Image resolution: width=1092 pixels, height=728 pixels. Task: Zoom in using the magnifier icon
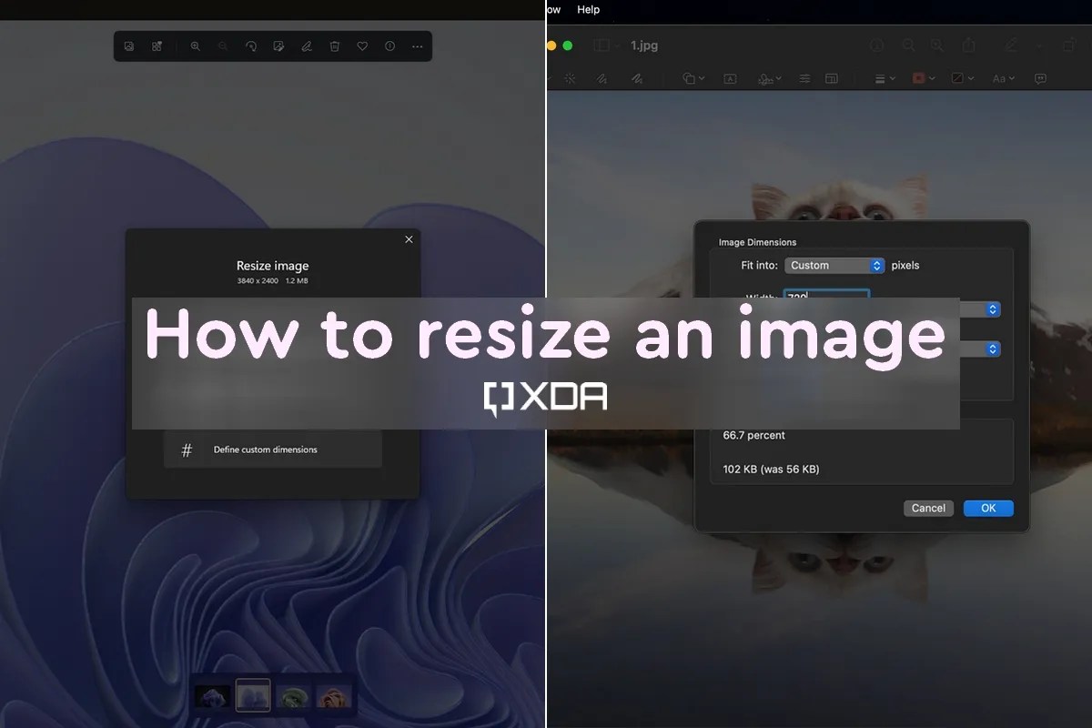(196, 46)
